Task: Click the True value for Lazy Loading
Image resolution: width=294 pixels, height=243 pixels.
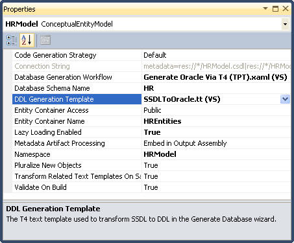Action: tap(152, 132)
